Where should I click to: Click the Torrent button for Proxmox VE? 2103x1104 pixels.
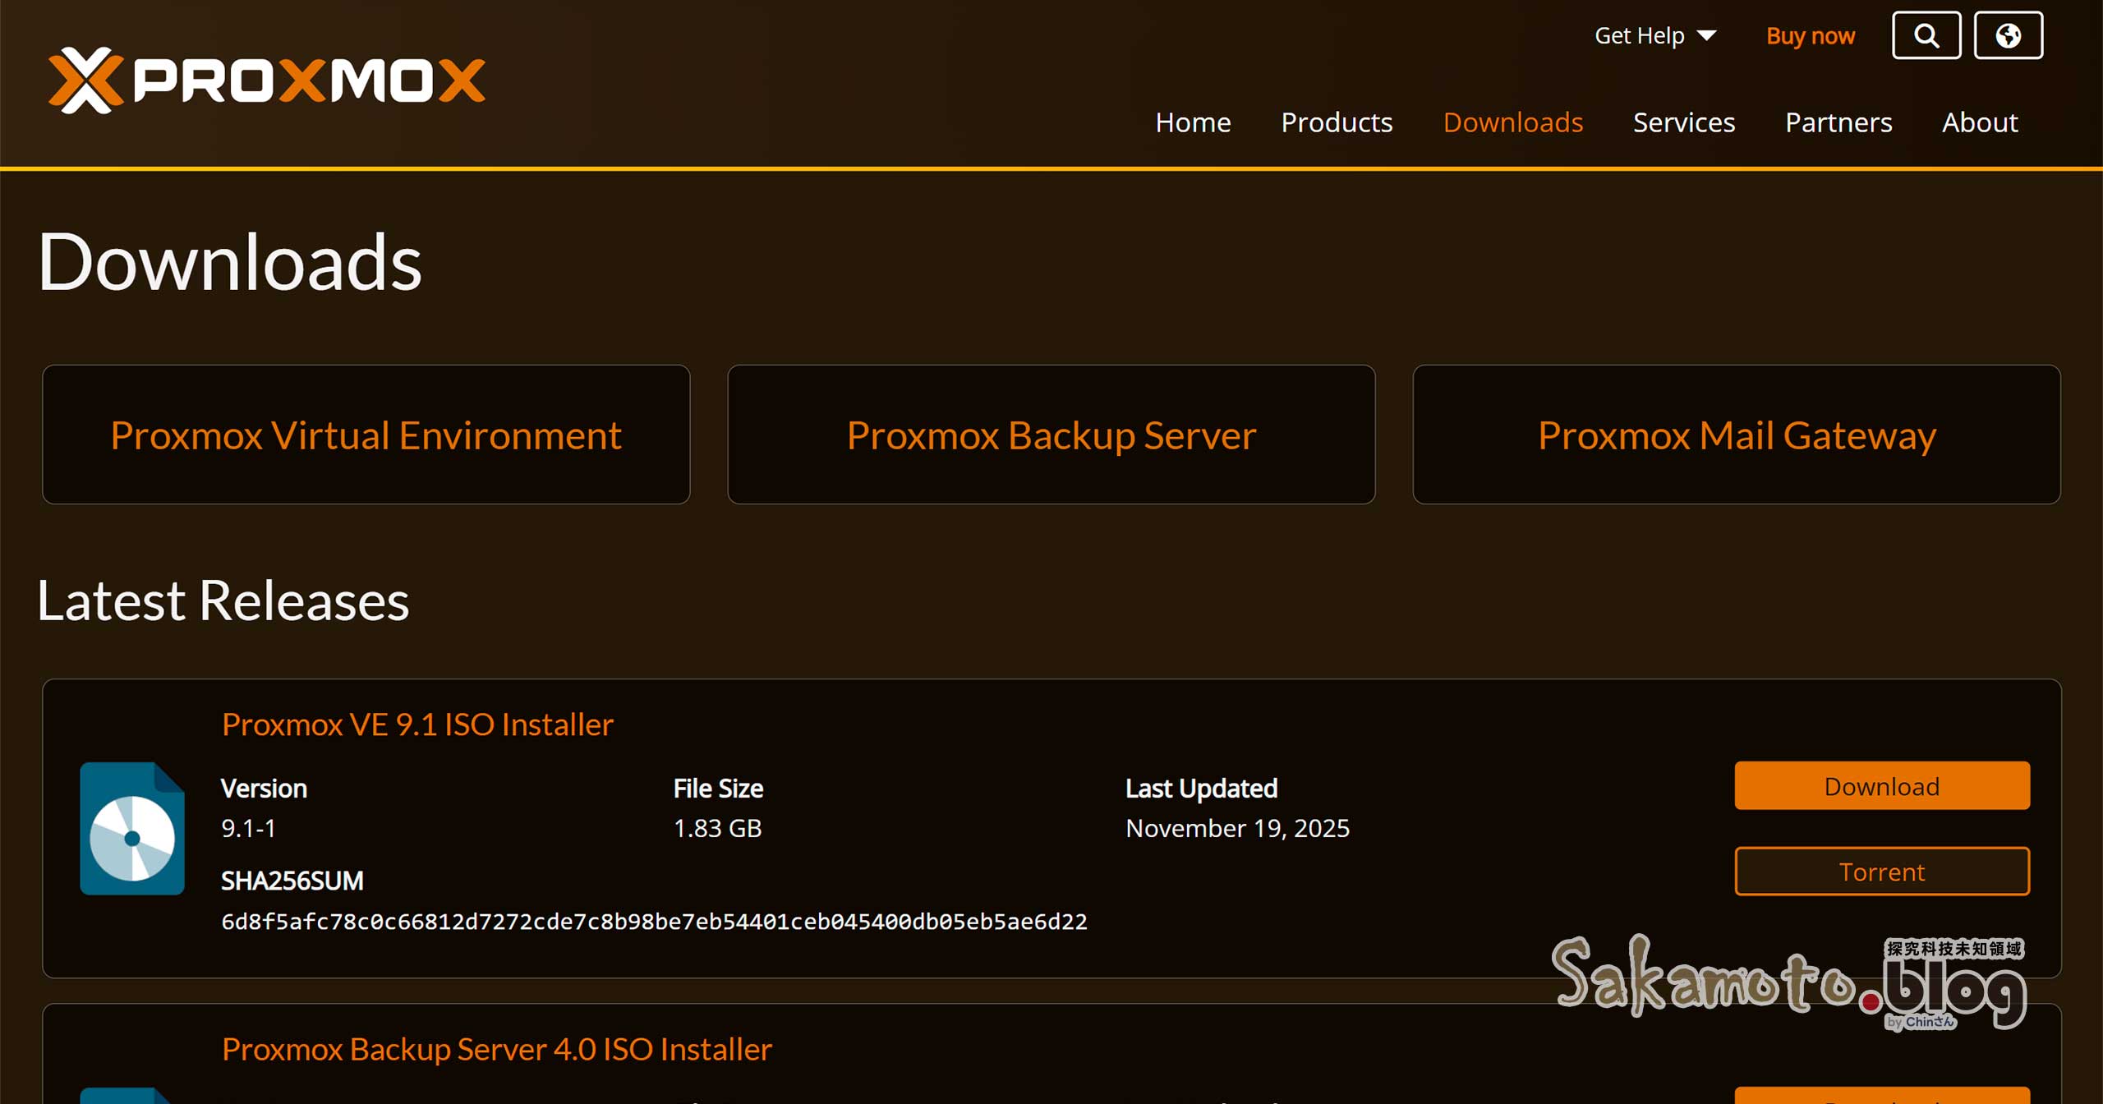click(1881, 871)
